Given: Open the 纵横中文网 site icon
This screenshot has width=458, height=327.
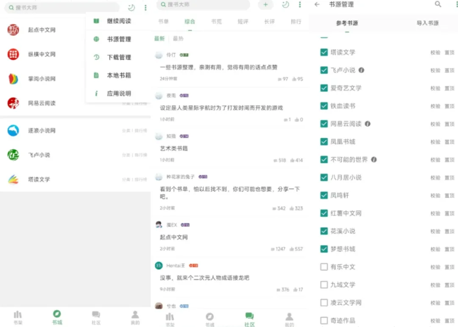Looking at the screenshot, I should 13,54.
